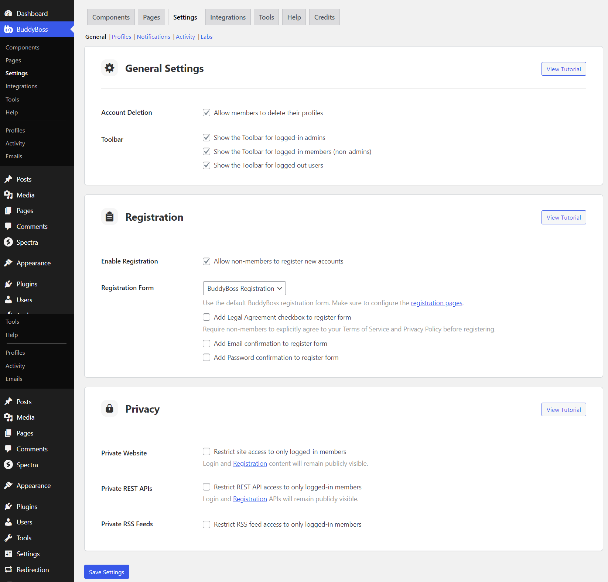The width and height of the screenshot is (608, 582).
Task: Click the Private Website label
Action: coord(124,453)
